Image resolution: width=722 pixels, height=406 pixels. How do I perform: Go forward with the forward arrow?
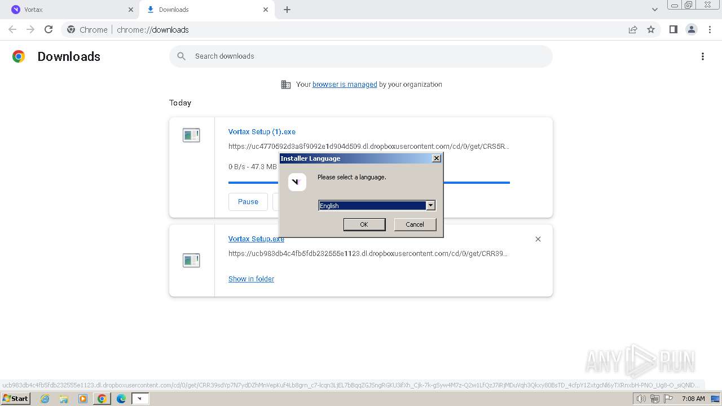[x=30, y=29]
